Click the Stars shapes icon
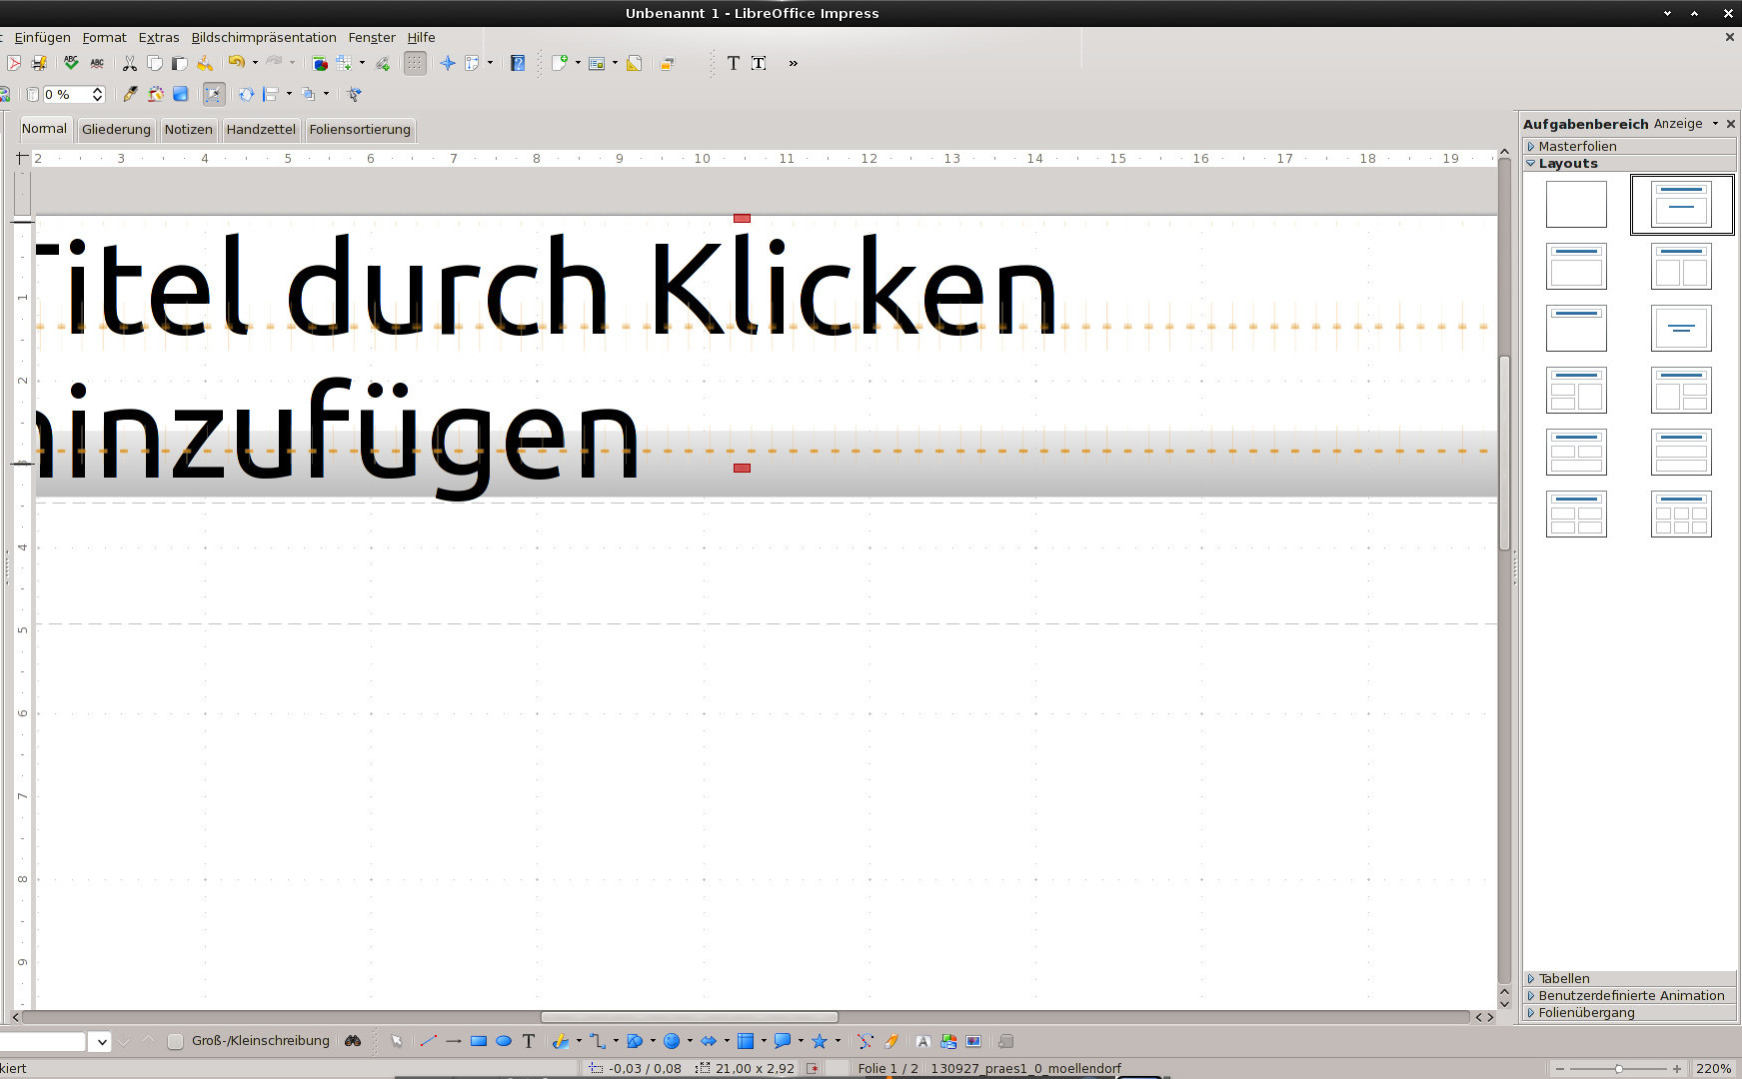The width and height of the screenshot is (1742, 1079). (820, 1041)
